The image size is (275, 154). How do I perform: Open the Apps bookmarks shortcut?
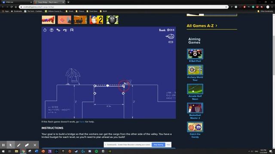pos(6,11)
